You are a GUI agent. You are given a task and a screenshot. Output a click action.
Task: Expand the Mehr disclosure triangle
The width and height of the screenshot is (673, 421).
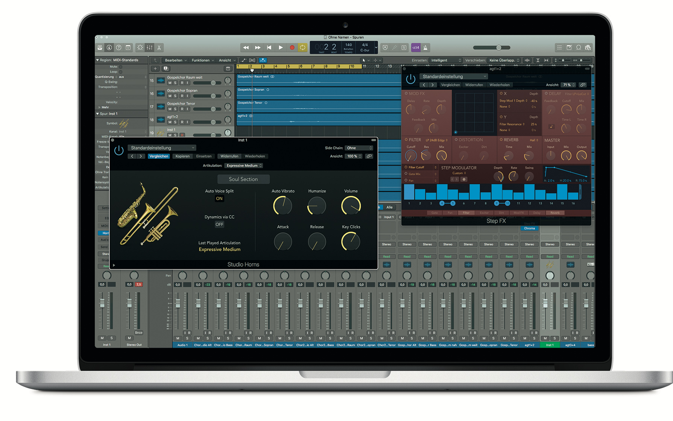click(100, 107)
